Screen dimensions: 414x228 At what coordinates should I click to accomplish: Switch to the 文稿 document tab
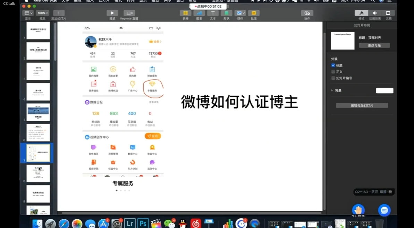coord(389,14)
